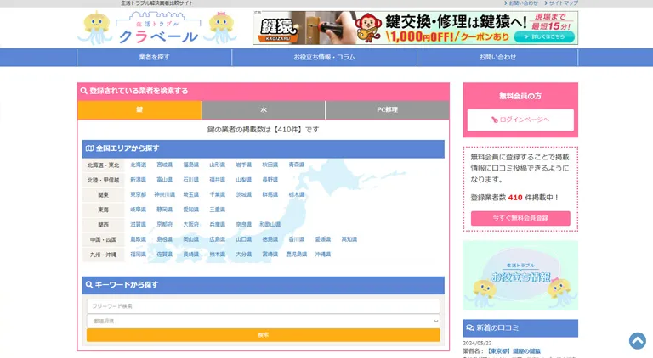Select the 徳島県 prefecture link
Viewport: 653px width, 358px height.
click(270, 239)
